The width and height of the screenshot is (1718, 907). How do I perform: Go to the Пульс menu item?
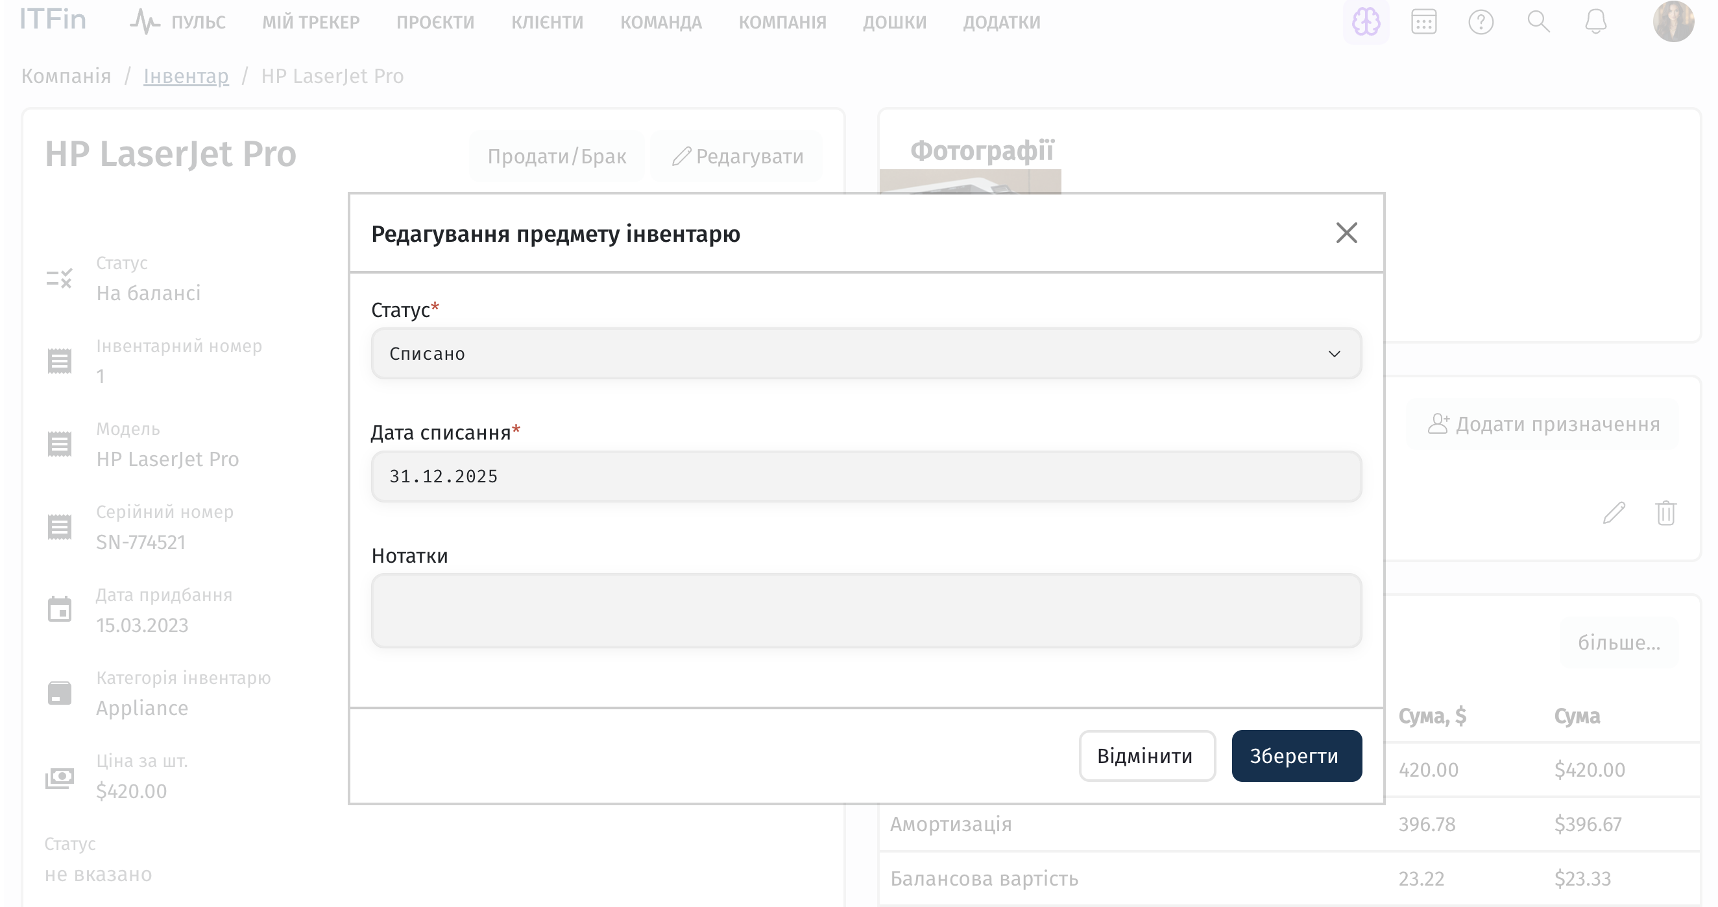198,23
